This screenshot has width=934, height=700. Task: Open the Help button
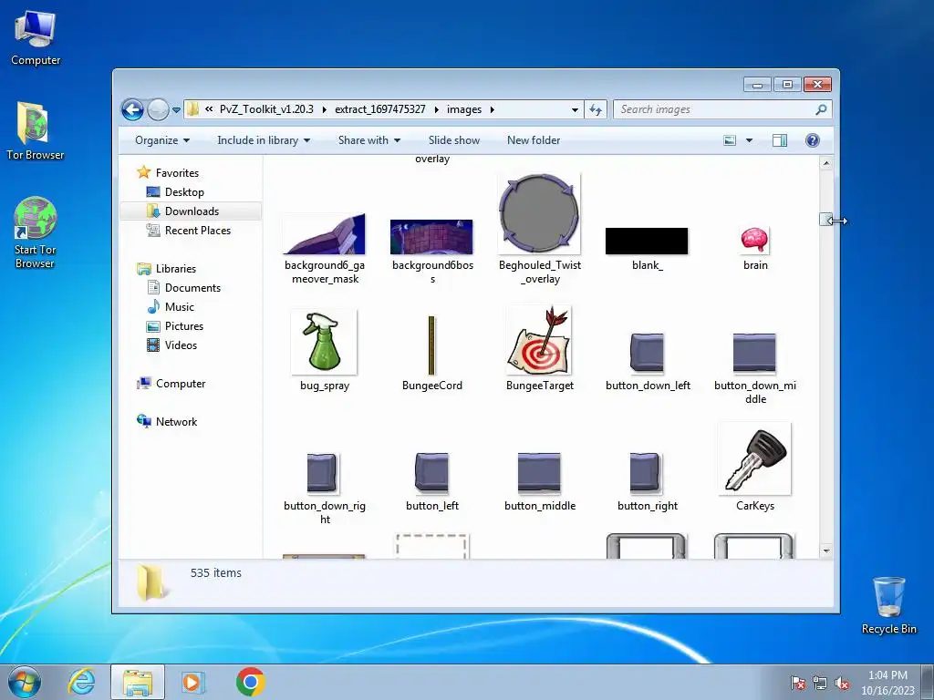(813, 140)
